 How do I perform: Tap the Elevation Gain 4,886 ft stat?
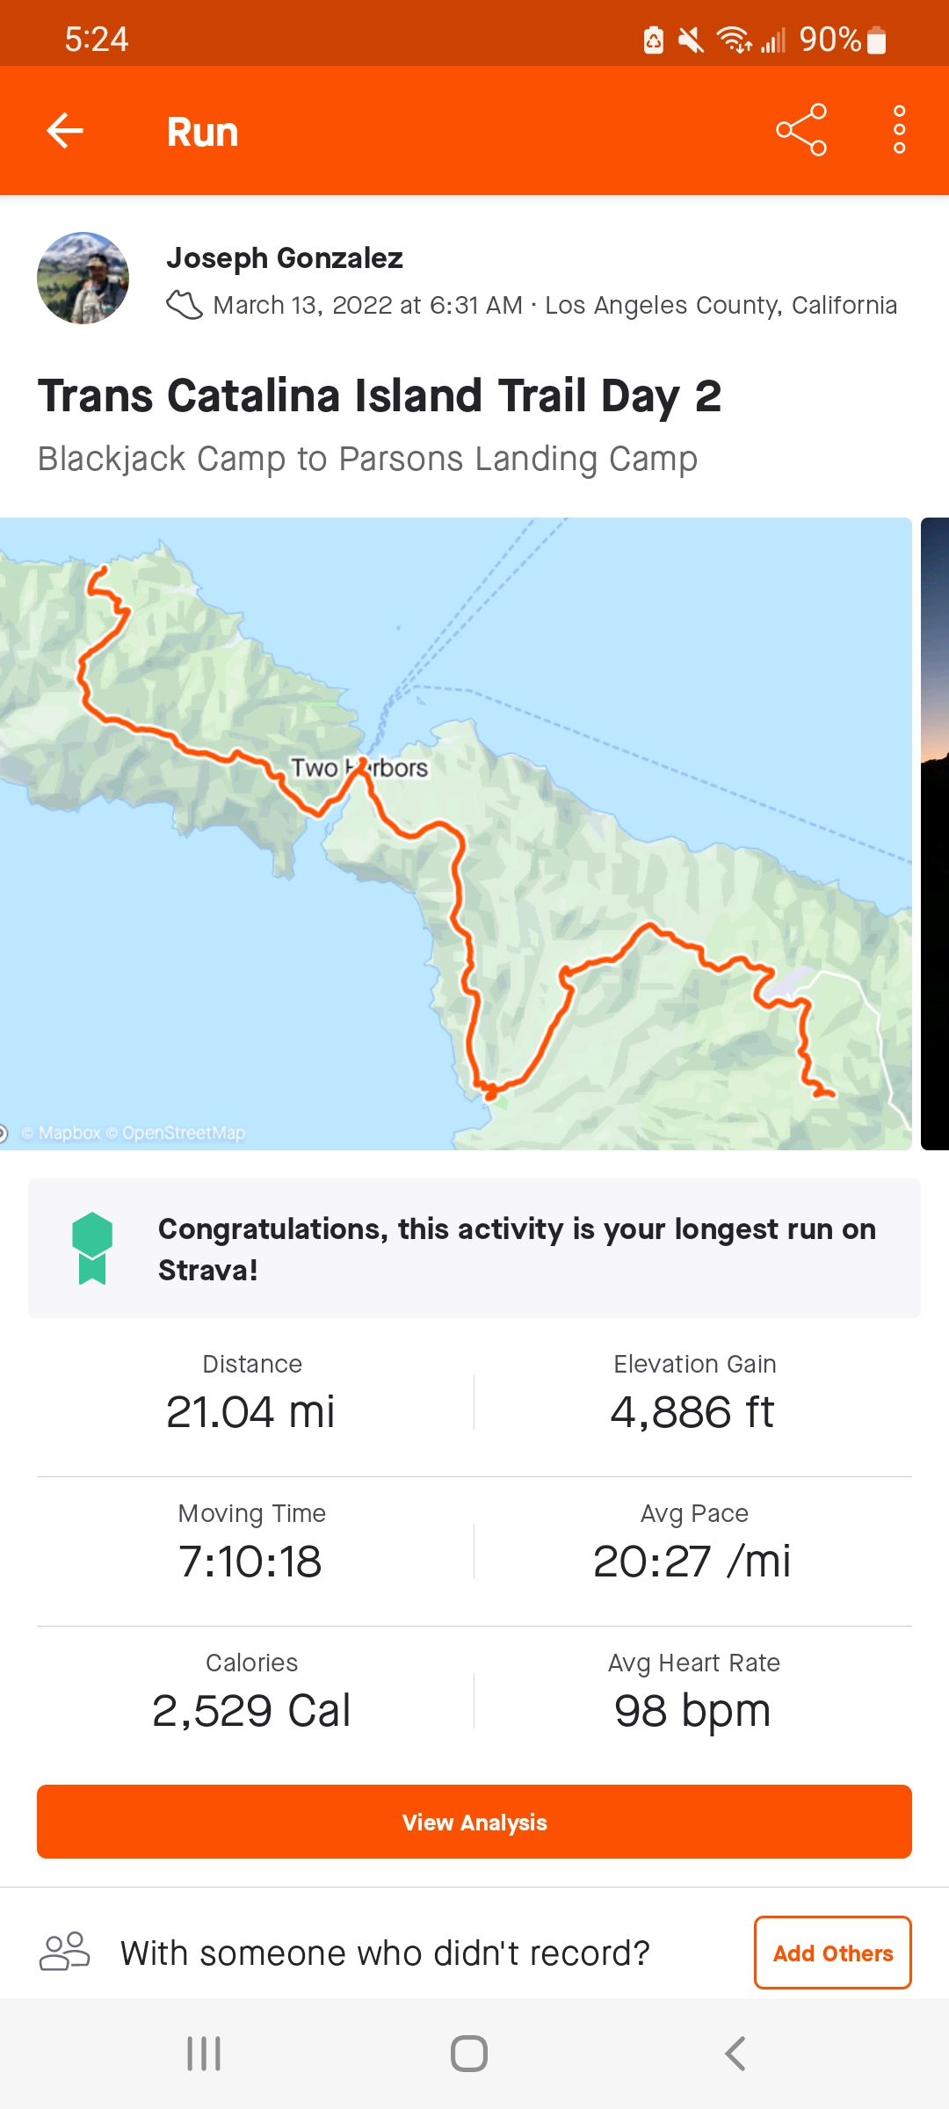click(x=692, y=1395)
